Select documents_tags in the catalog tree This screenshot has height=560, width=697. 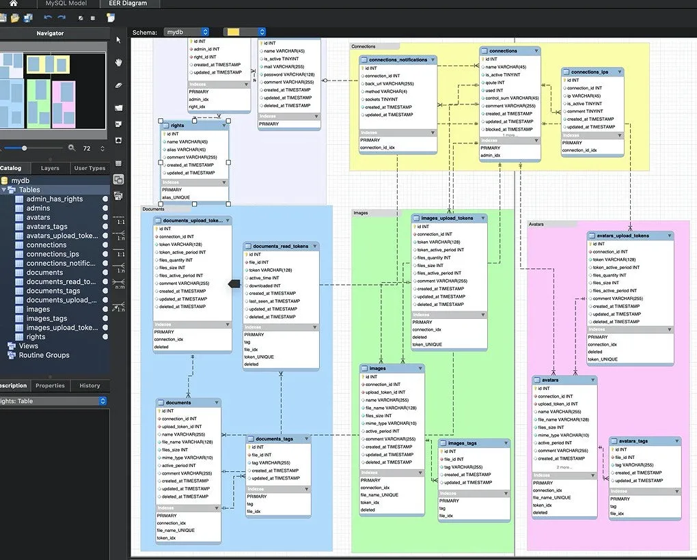click(53, 291)
